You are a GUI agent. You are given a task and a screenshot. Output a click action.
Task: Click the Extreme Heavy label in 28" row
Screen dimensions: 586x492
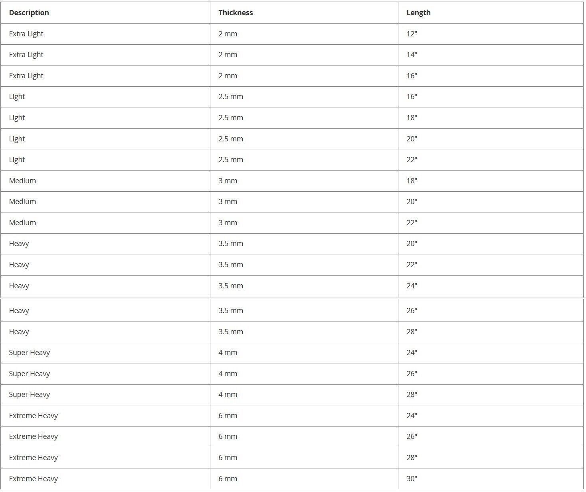[x=34, y=458]
